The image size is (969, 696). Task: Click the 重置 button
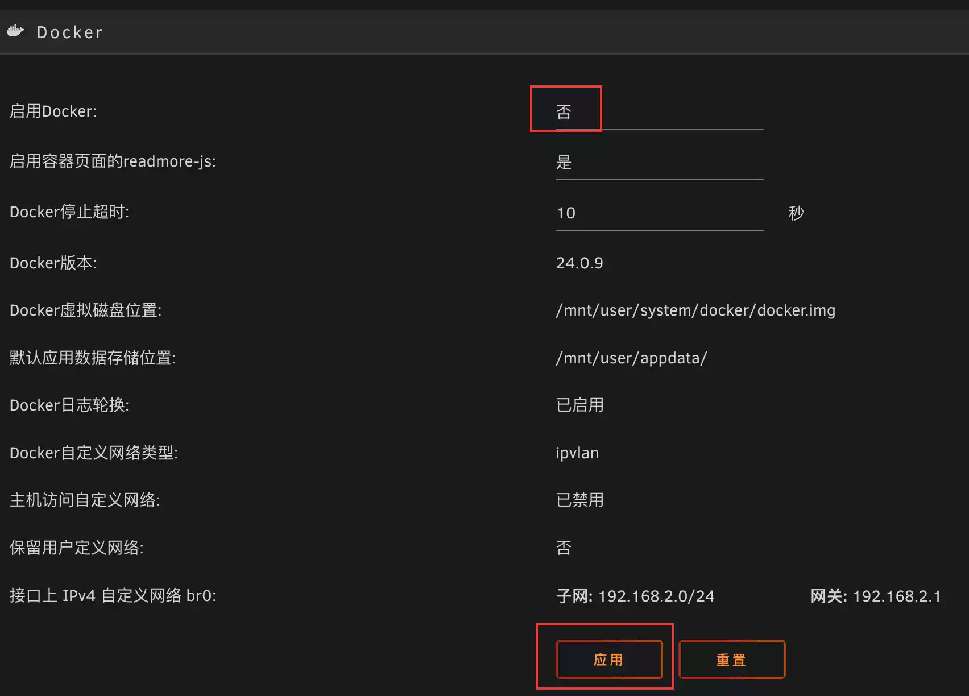(x=731, y=660)
